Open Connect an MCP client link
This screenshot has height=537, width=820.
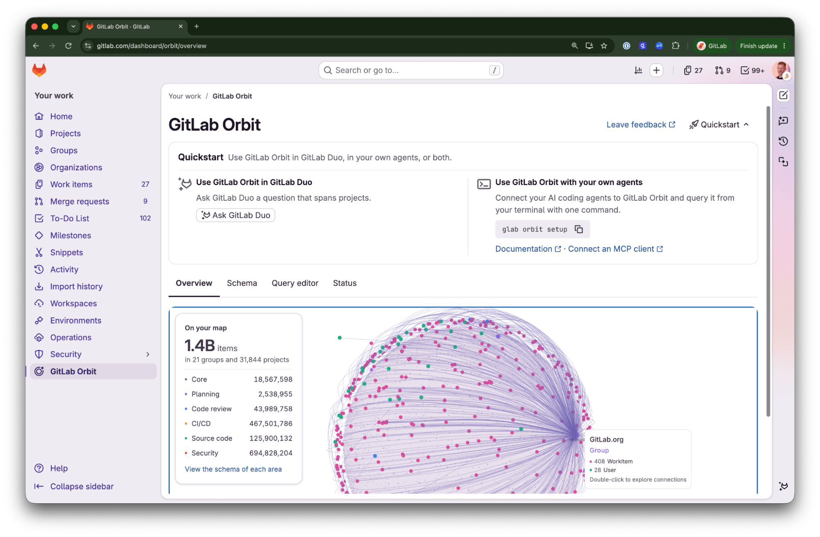click(x=615, y=249)
